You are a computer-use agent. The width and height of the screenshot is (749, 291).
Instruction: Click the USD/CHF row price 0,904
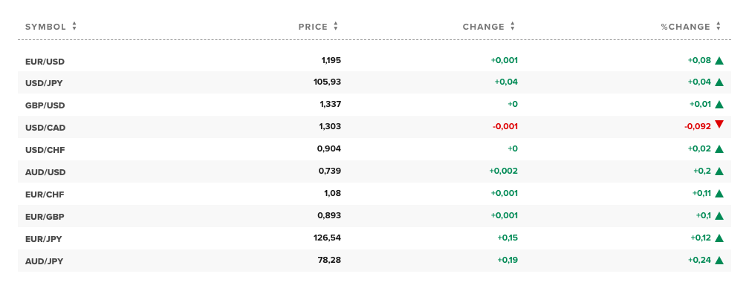point(329,148)
